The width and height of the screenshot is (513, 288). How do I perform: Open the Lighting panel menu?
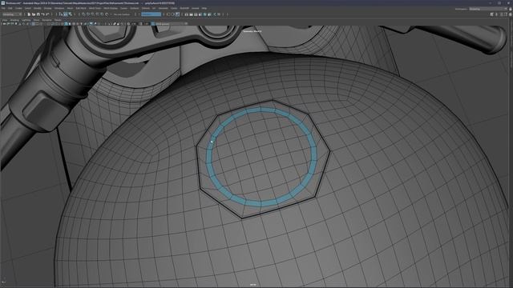[26, 20]
